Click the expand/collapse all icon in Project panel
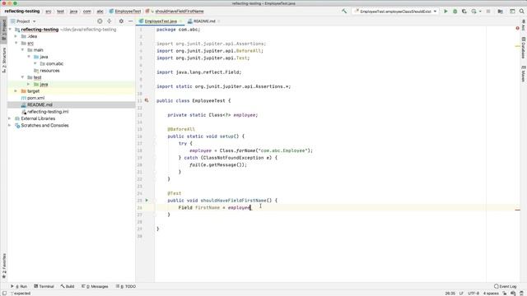The image size is (527, 296). click(x=110, y=21)
